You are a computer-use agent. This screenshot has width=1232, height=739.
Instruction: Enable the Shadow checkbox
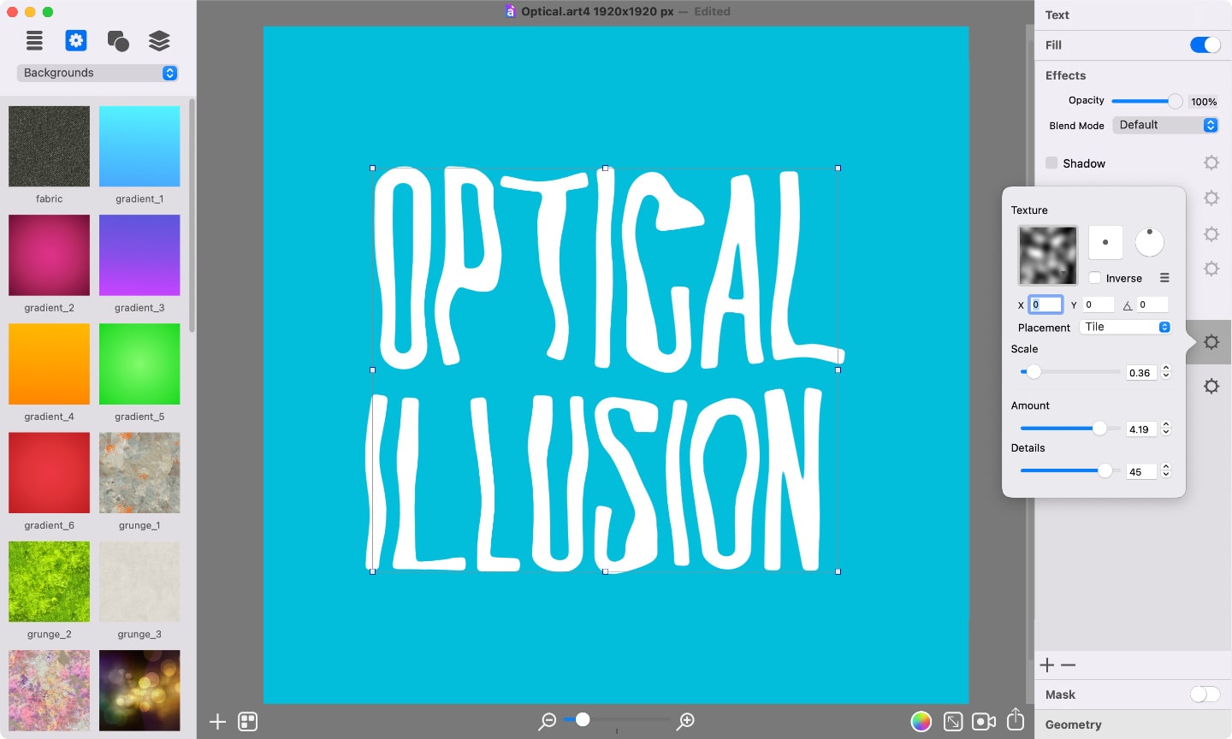click(x=1051, y=163)
